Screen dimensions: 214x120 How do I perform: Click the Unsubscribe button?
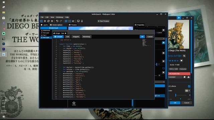click(x=179, y=74)
